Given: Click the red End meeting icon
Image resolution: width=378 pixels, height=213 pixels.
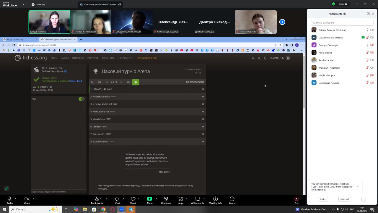Looking at the screenshot, I should pyautogui.click(x=296, y=199).
